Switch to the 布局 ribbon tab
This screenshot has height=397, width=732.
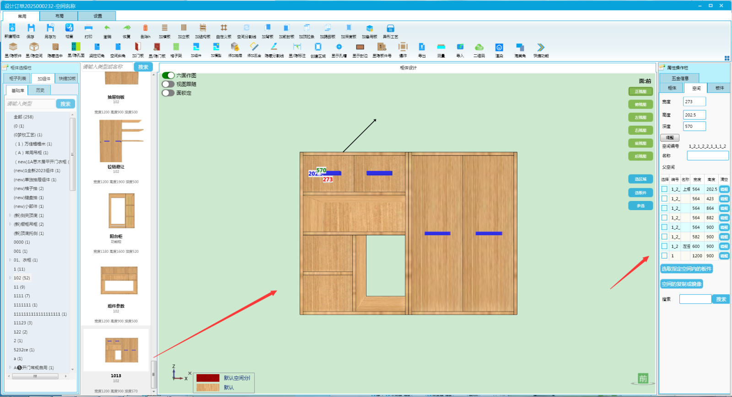click(x=59, y=16)
